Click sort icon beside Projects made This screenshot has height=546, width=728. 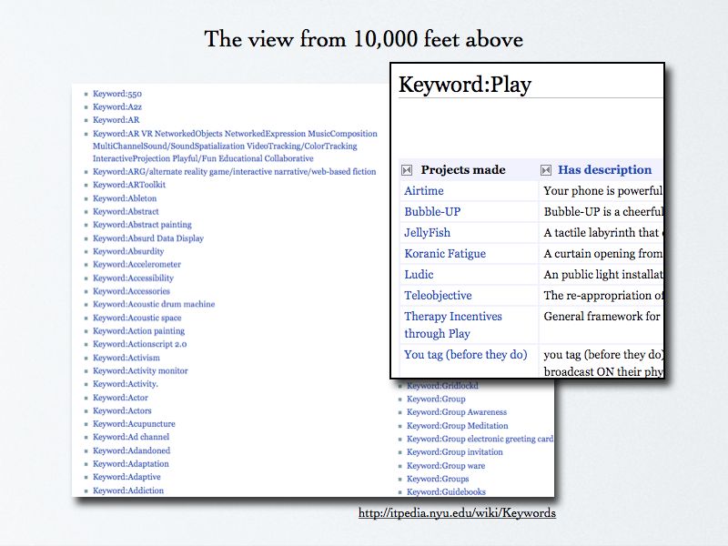[x=408, y=170]
